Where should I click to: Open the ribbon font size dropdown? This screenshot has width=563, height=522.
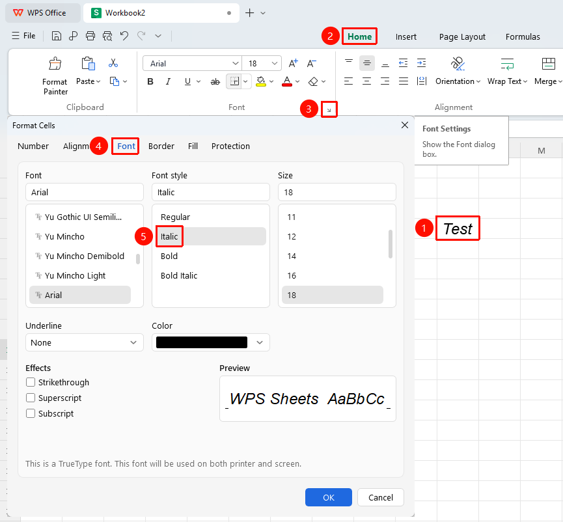[x=275, y=64]
